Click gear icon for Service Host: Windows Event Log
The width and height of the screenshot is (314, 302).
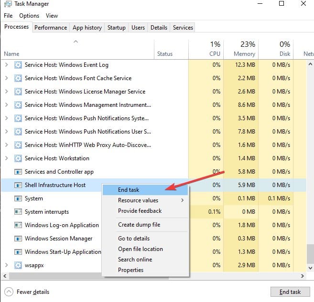click(18, 65)
